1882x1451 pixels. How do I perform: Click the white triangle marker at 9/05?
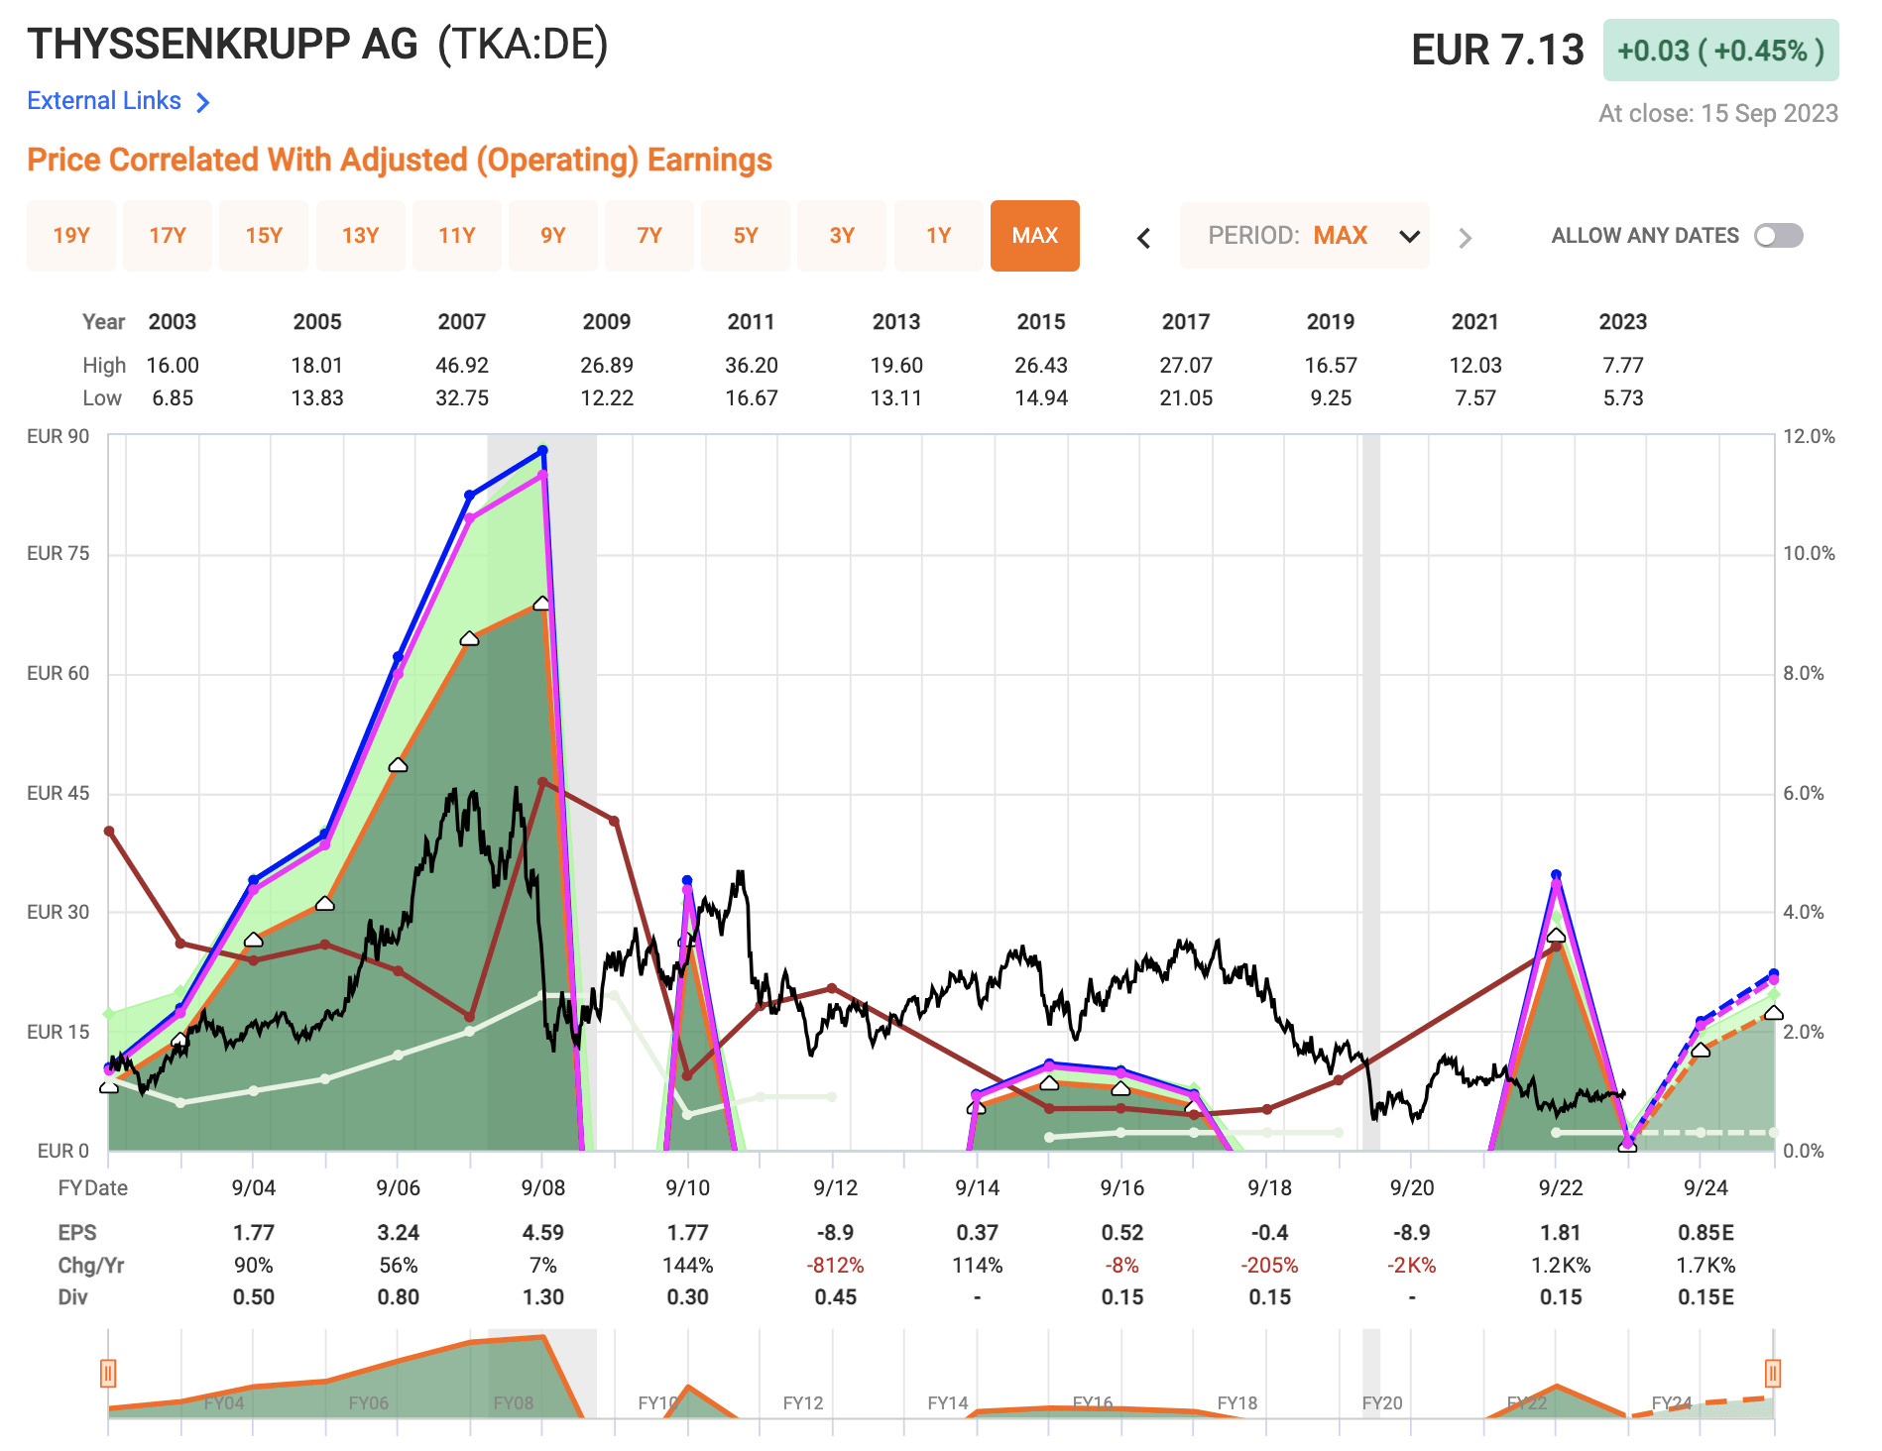point(325,904)
